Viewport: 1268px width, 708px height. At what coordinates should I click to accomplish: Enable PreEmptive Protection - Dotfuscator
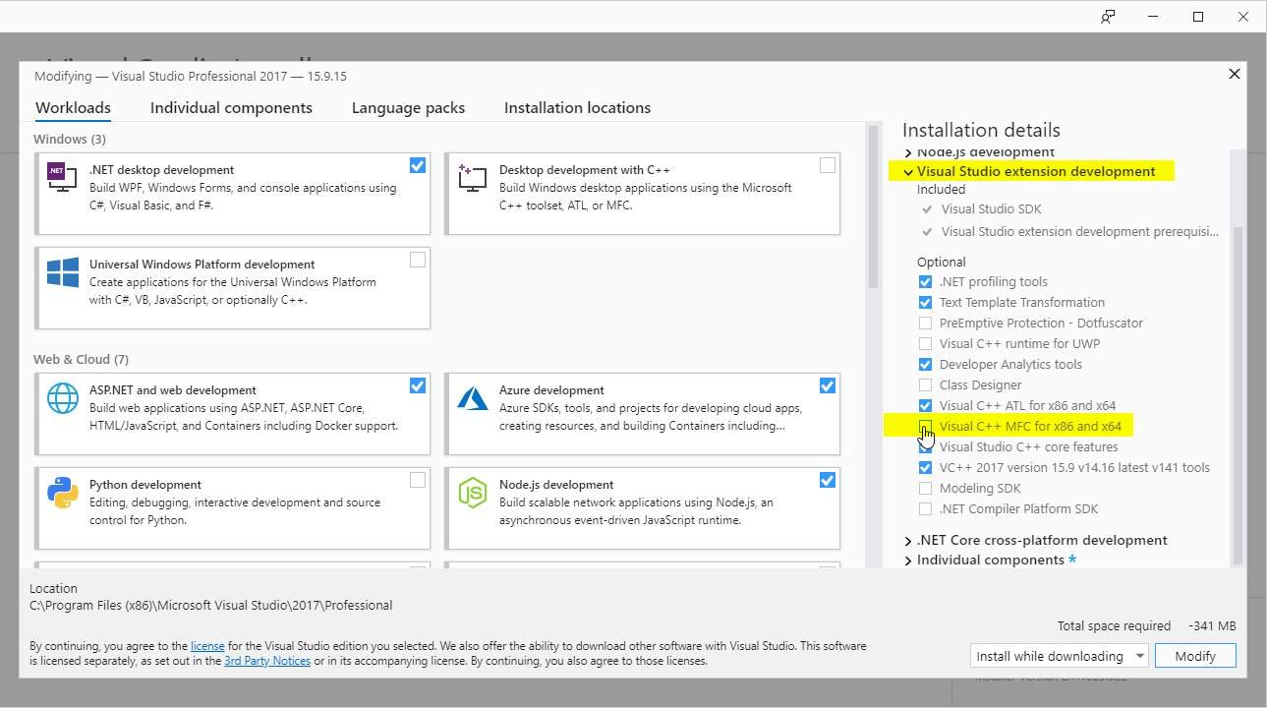pyautogui.click(x=925, y=324)
